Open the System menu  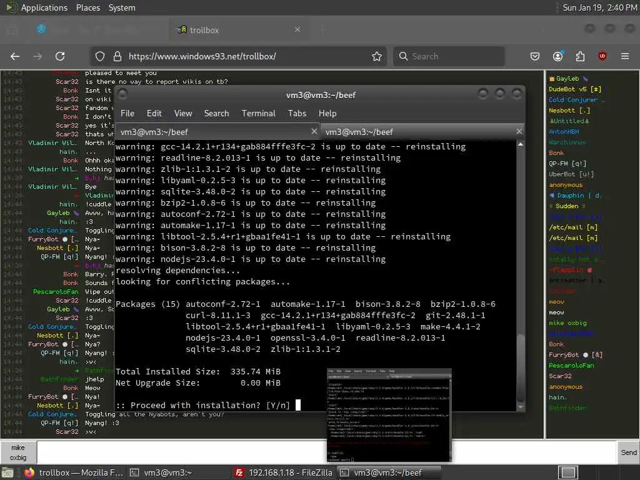pyautogui.click(x=122, y=7)
